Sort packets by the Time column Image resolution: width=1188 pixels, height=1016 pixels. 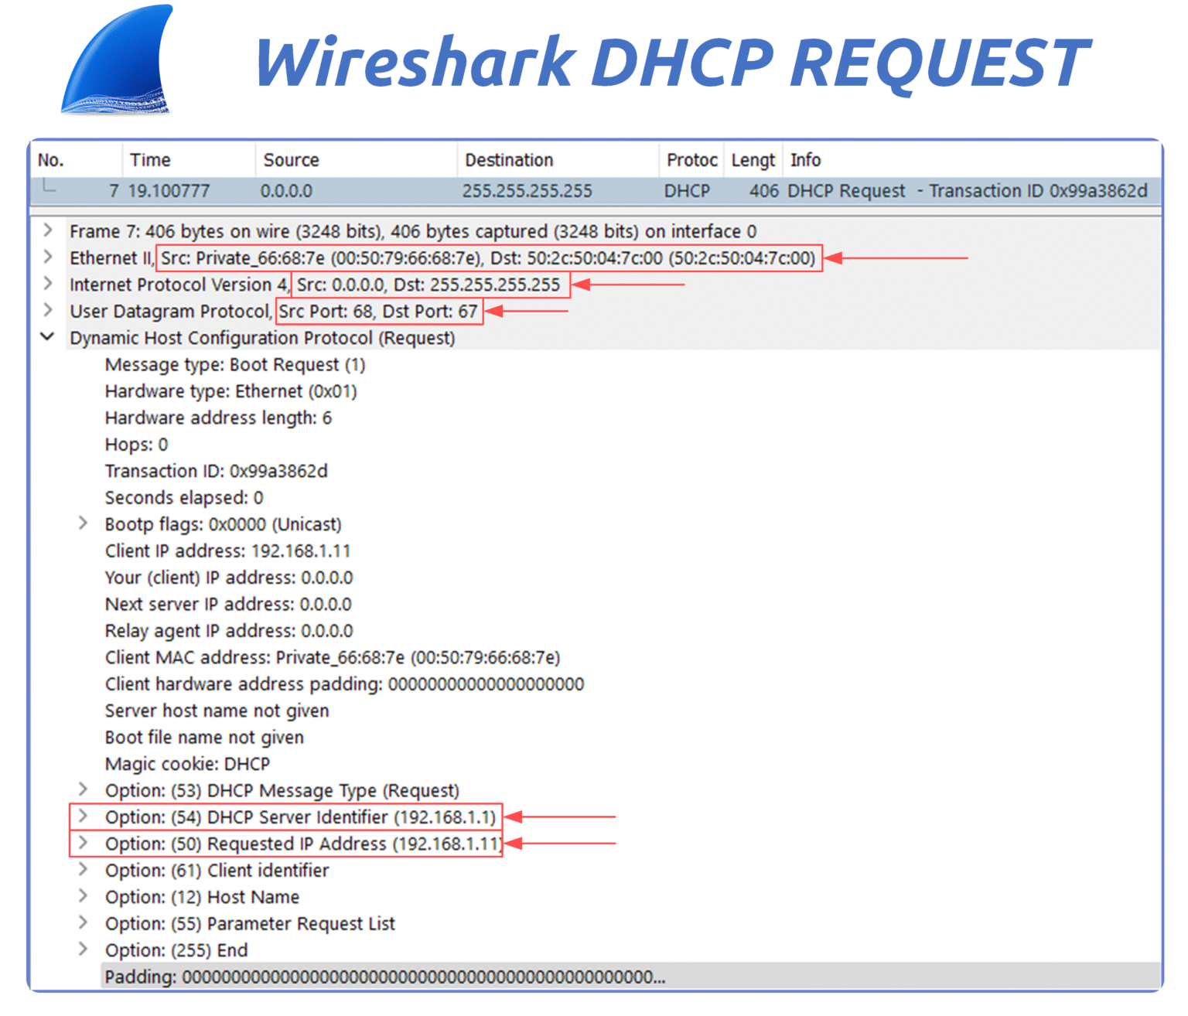[x=150, y=160]
